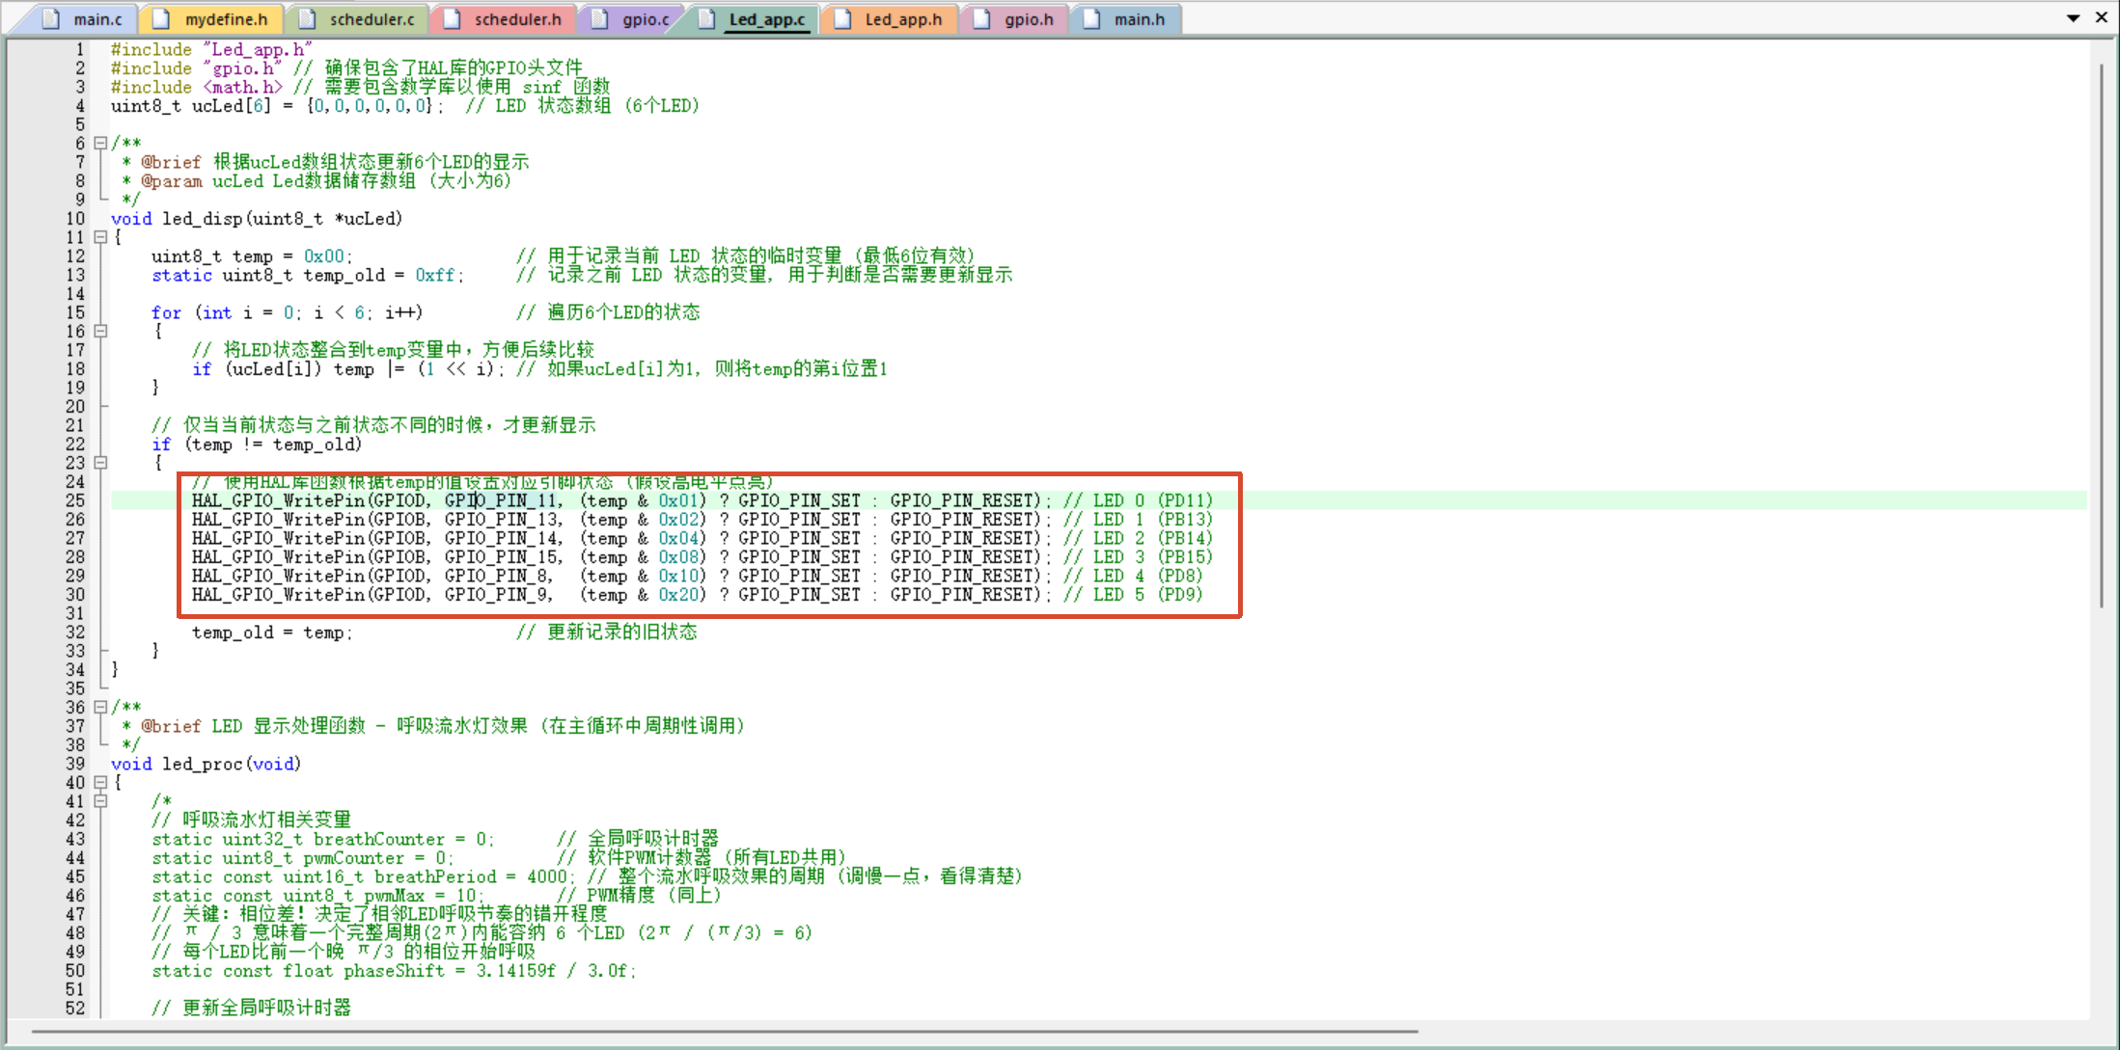
Task: Collapse the if block at line 23
Action: coord(100,463)
